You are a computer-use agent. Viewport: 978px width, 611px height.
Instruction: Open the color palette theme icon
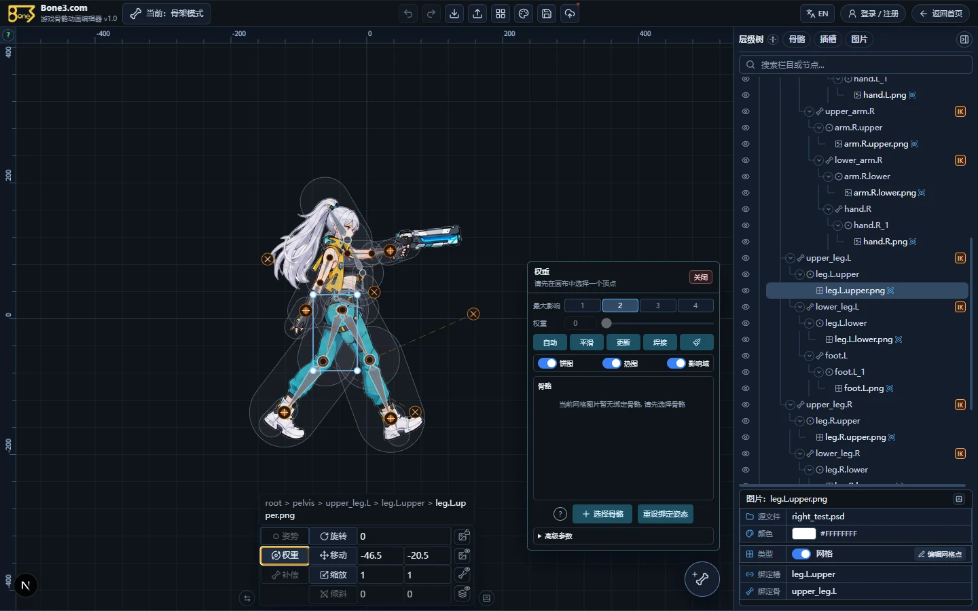pos(524,14)
